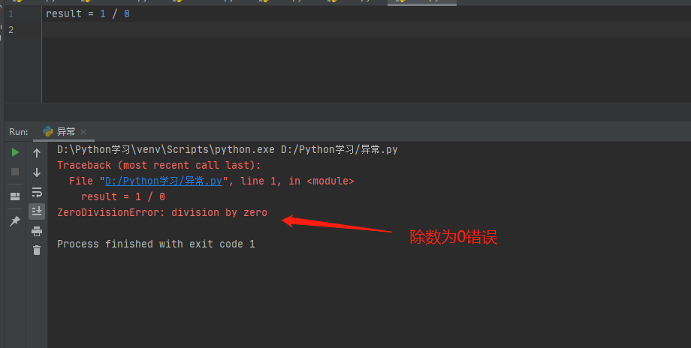Pin the Run tab with pin icon
Screen dimensions: 691x348
(15, 220)
